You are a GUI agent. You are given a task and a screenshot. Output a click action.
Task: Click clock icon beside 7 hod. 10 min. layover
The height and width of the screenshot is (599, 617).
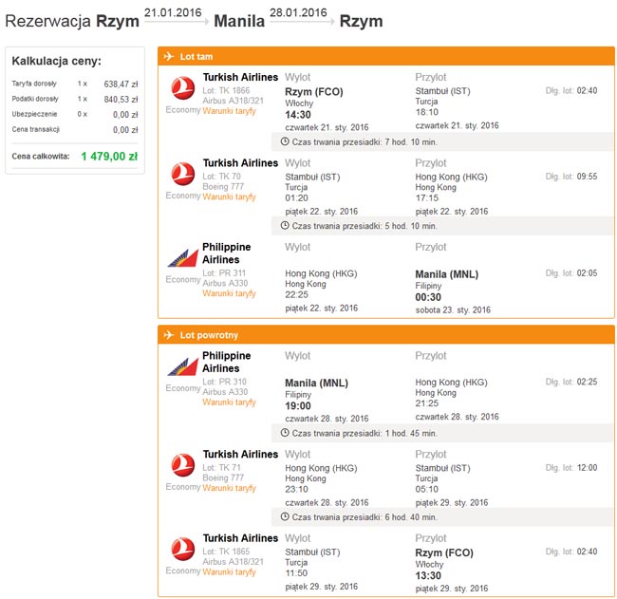pos(285,141)
